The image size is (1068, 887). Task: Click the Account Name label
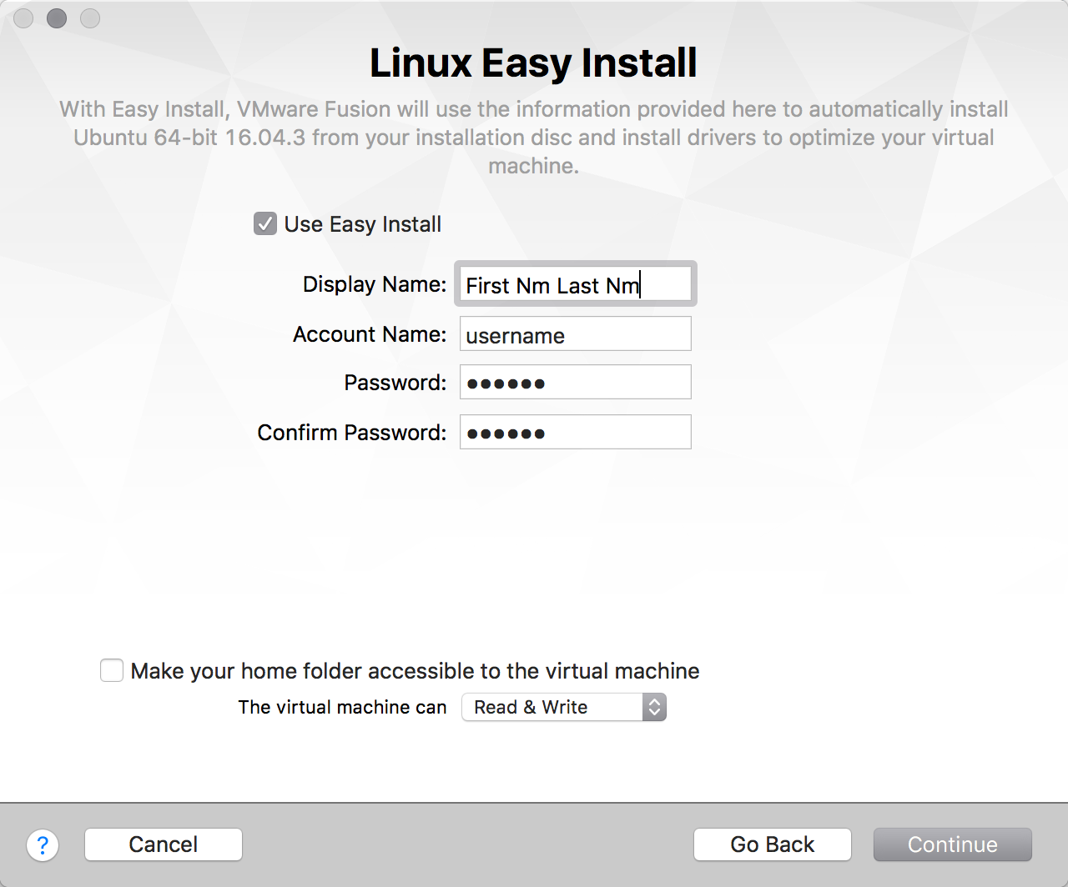[x=370, y=333]
